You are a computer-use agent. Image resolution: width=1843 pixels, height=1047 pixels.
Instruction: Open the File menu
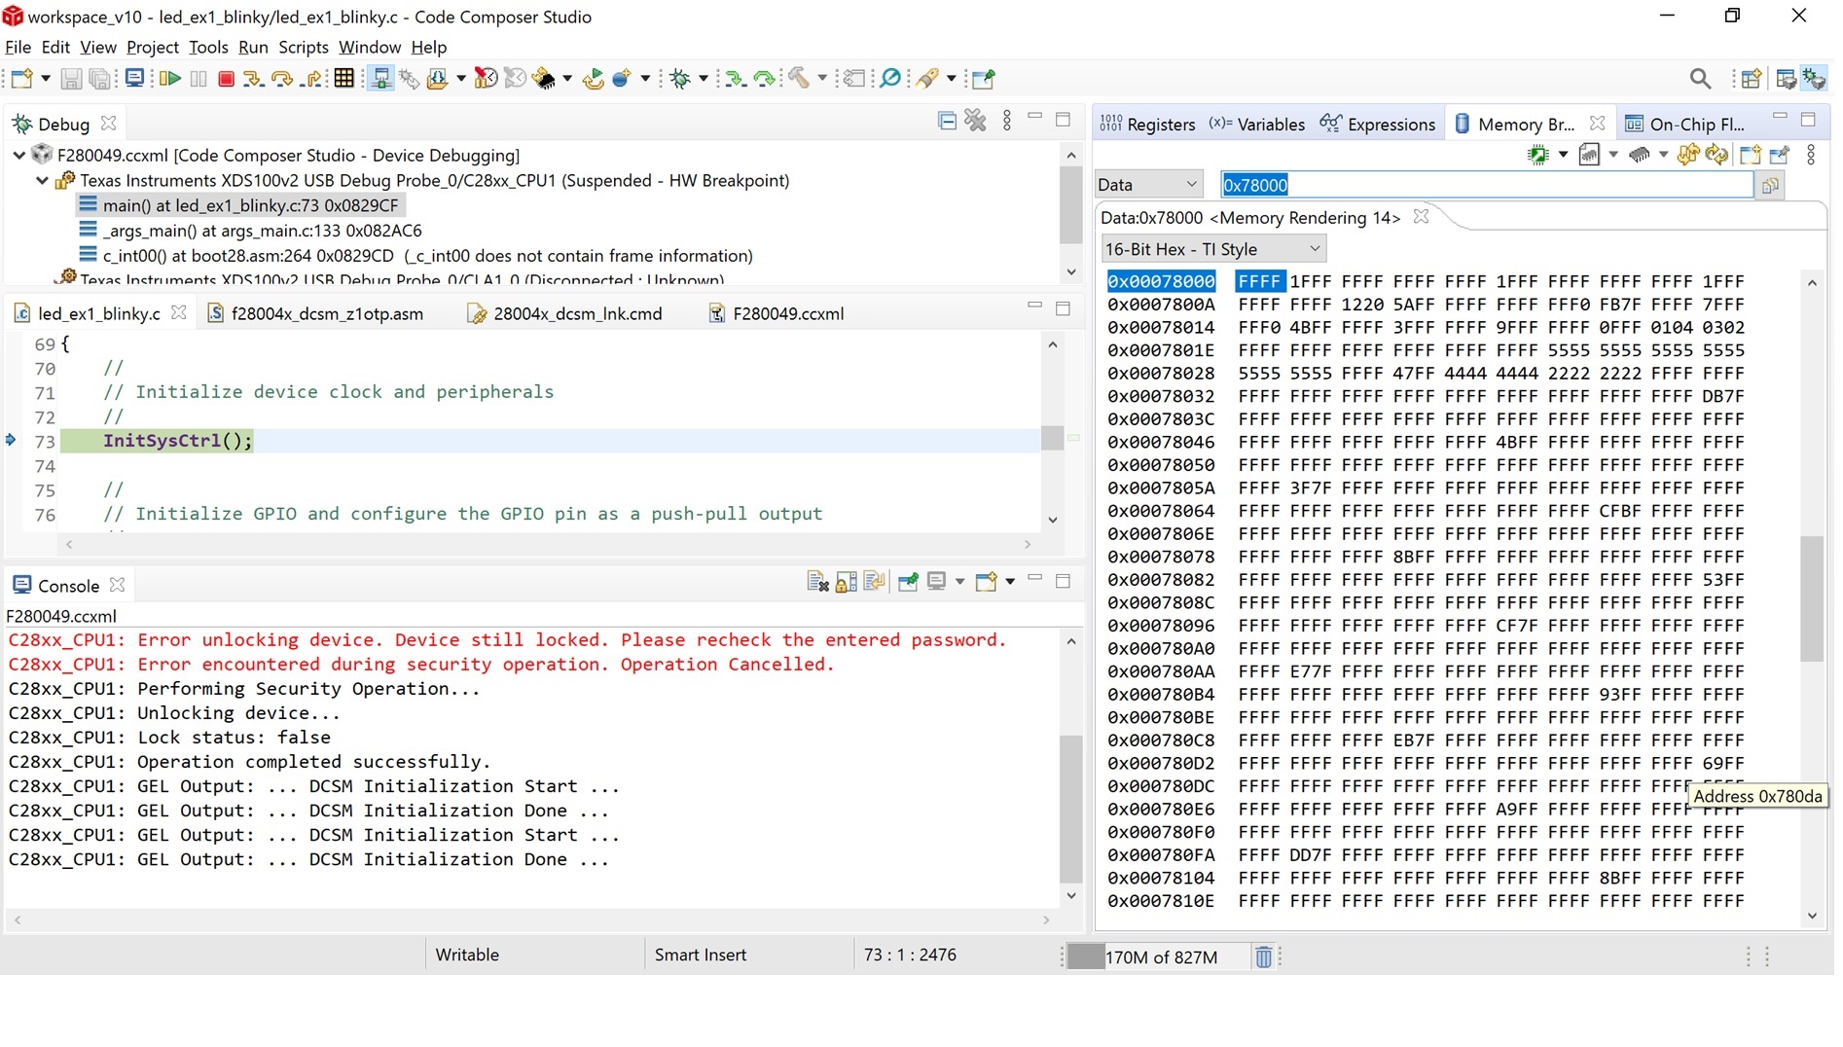point(18,47)
